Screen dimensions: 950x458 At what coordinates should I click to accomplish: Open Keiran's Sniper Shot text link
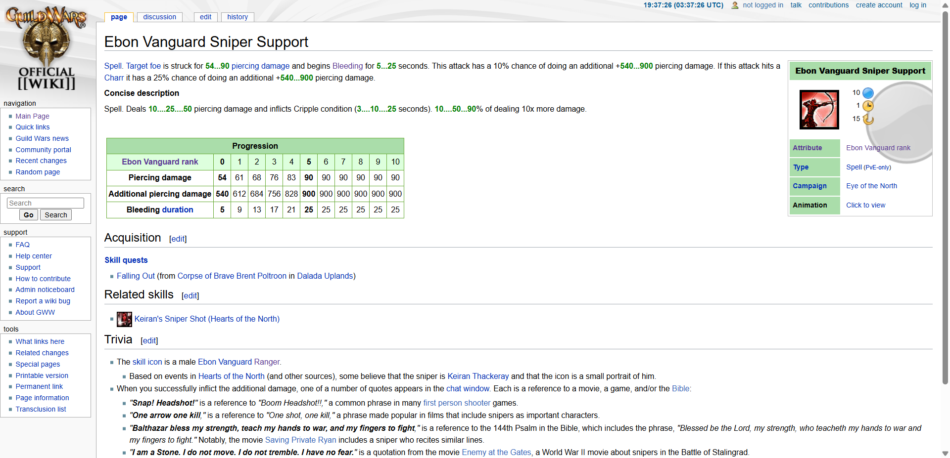coord(207,319)
